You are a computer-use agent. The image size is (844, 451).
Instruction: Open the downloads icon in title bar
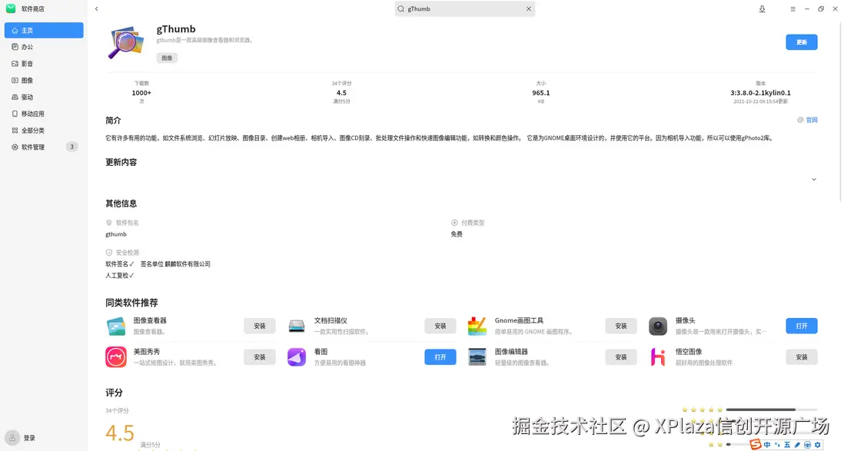(x=763, y=8)
